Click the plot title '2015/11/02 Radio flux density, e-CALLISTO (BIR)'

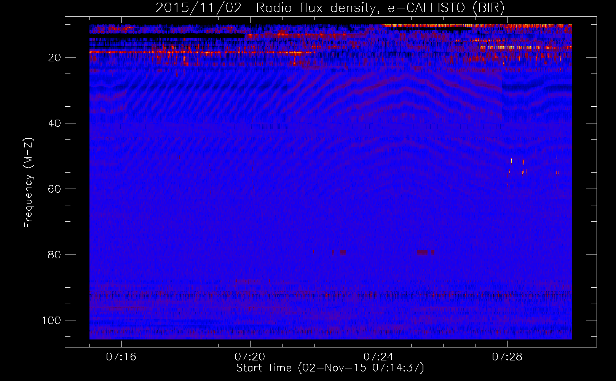tap(330, 8)
